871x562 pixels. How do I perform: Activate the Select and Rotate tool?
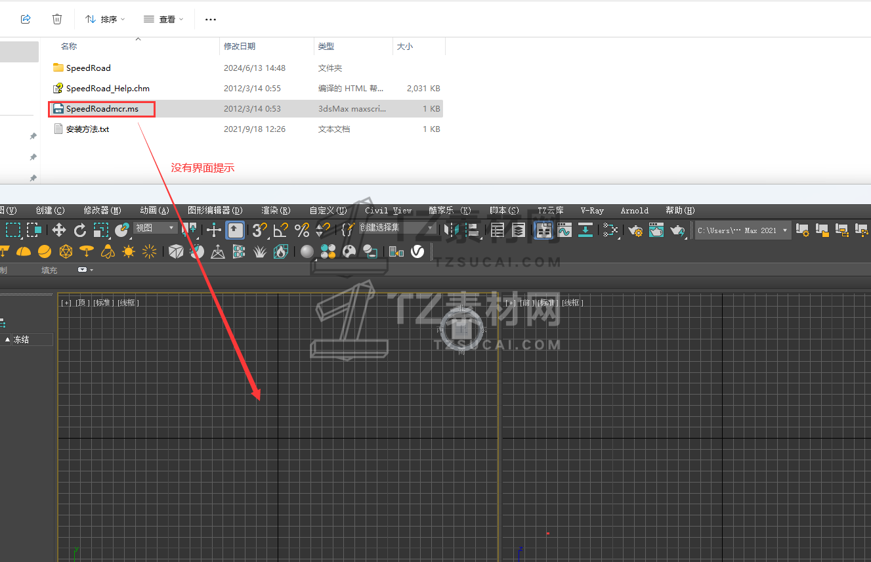pos(80,230)
